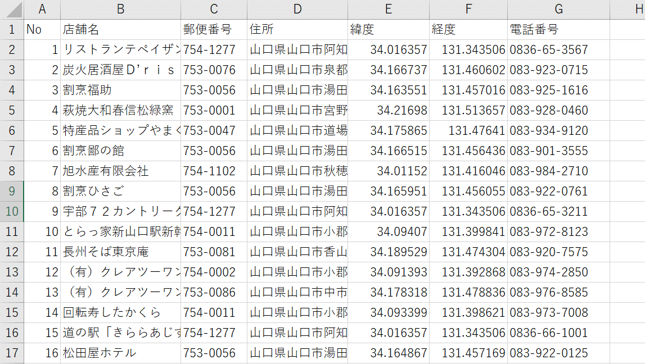Select the 萩焼大和春信松緑窯 cell
The image size is (645, 364).
pos(120,111)
